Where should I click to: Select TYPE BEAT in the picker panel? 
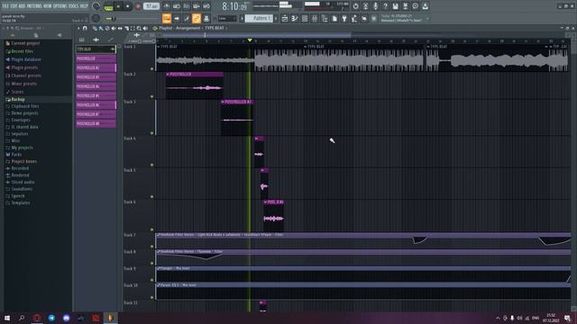pos(96,49)
